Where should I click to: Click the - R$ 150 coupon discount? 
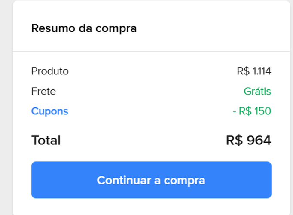252,111
